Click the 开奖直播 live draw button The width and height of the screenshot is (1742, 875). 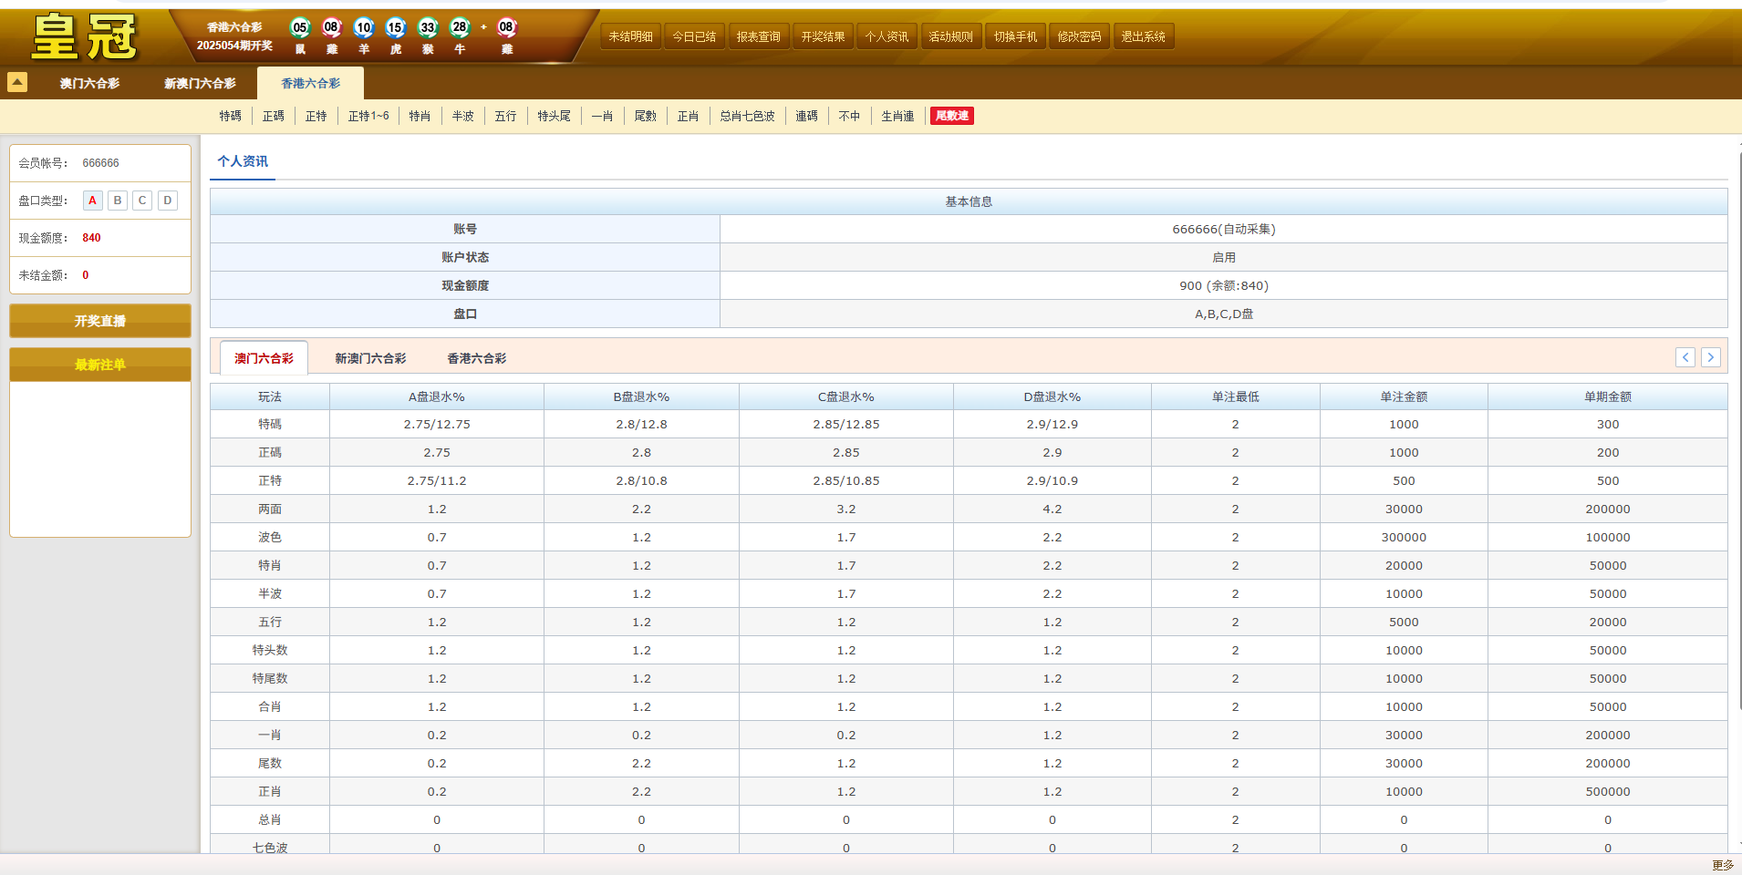pyautogui.click(x=99, y=320)
